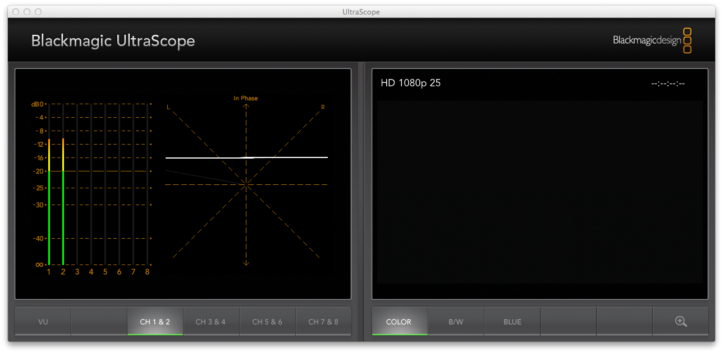
Task: Select the CH 3 & 4 audio pair
Action: (x=211, y=321)
